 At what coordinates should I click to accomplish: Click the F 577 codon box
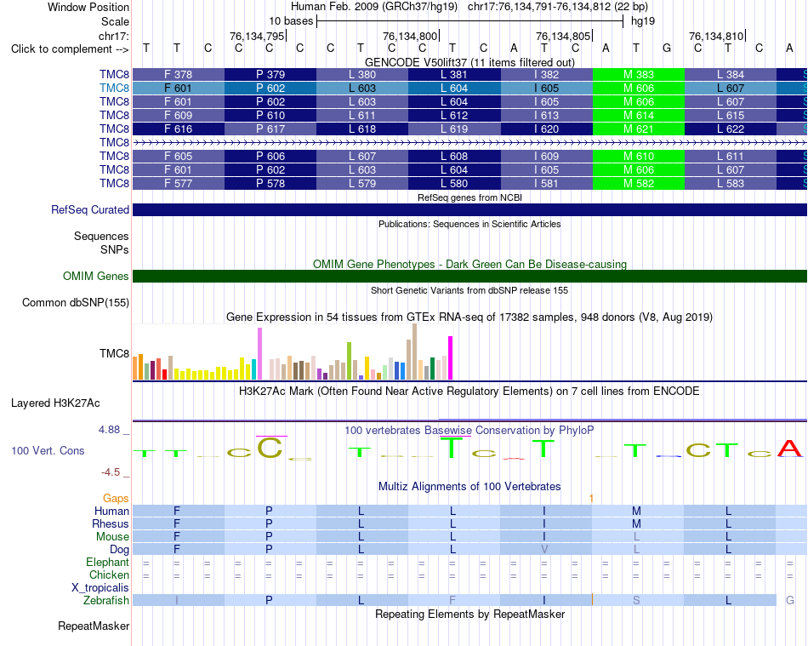tap(179, 184)
